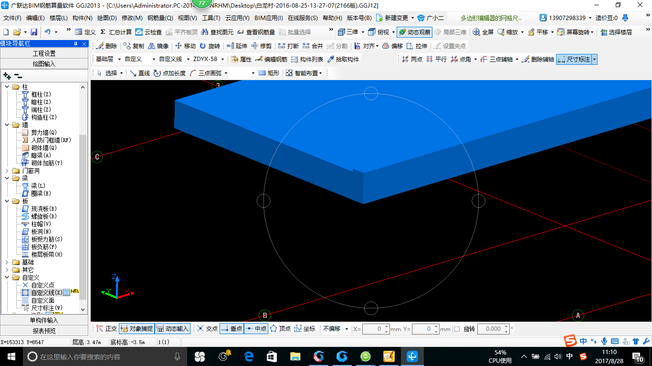Image resolution: width=652 pixels, height=366 pixels.
Task: Open the 文件(F) menu
Action: [x=12, y=18]
